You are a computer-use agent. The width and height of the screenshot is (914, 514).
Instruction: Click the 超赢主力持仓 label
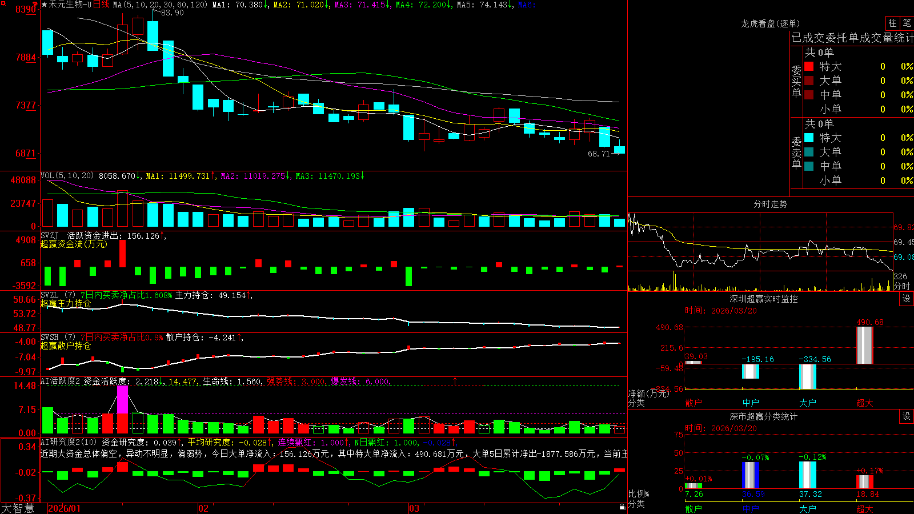(x=66, y=304)
